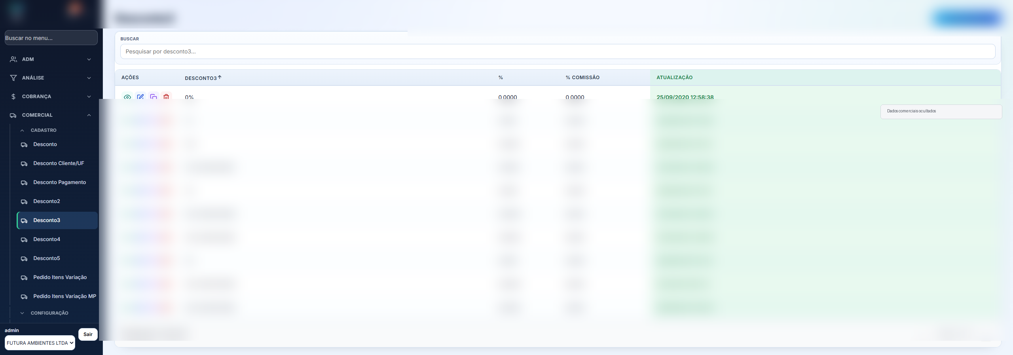This screenshot has height=355, width=1013.
Task: Open Pedido Itens Variação page
Action: coord(57,277)
